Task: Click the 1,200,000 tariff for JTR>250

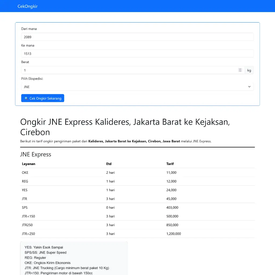Action: coord(173,234)
